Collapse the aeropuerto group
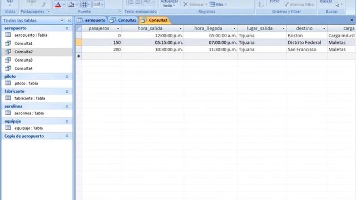Viewport: 356px width, 200px height. 67,28
